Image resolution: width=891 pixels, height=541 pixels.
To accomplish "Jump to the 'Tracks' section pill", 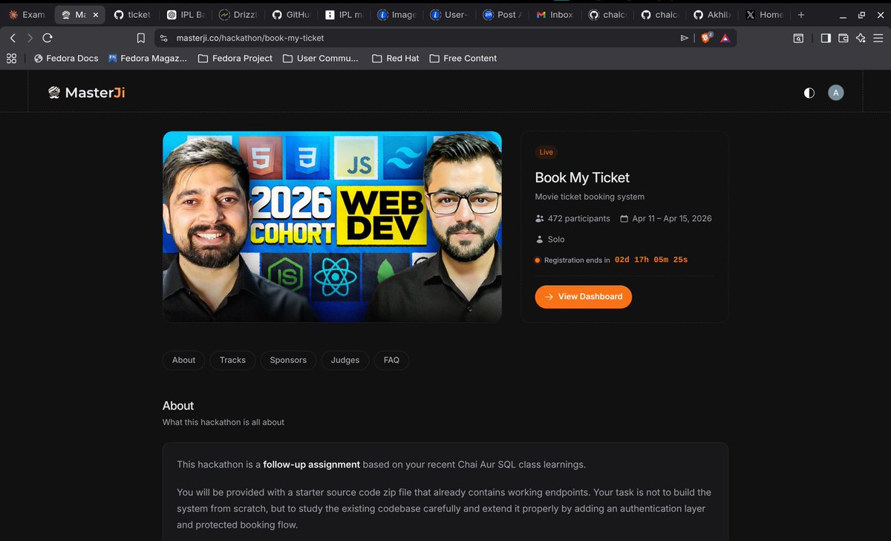I will 232,360.
